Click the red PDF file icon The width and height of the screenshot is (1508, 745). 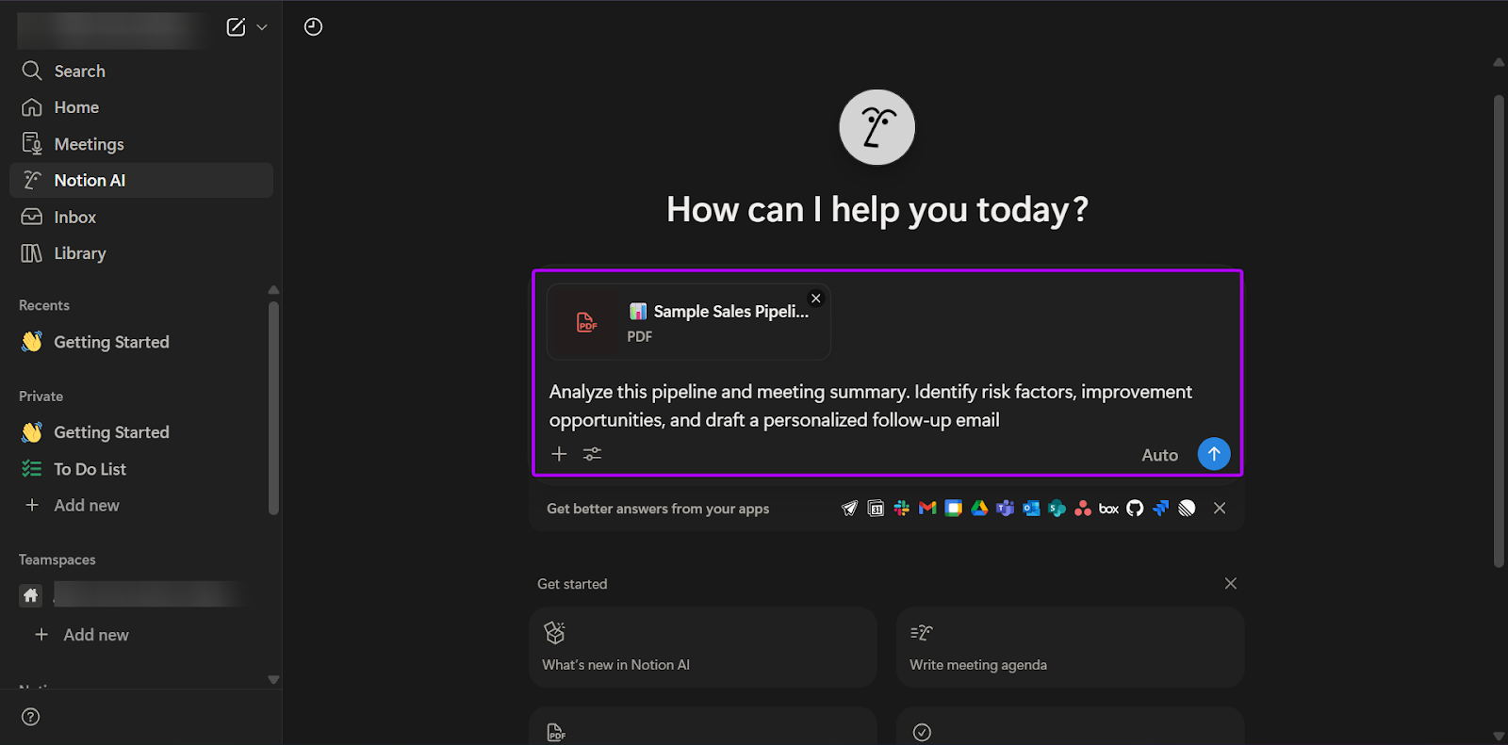(x=586, y=322)
